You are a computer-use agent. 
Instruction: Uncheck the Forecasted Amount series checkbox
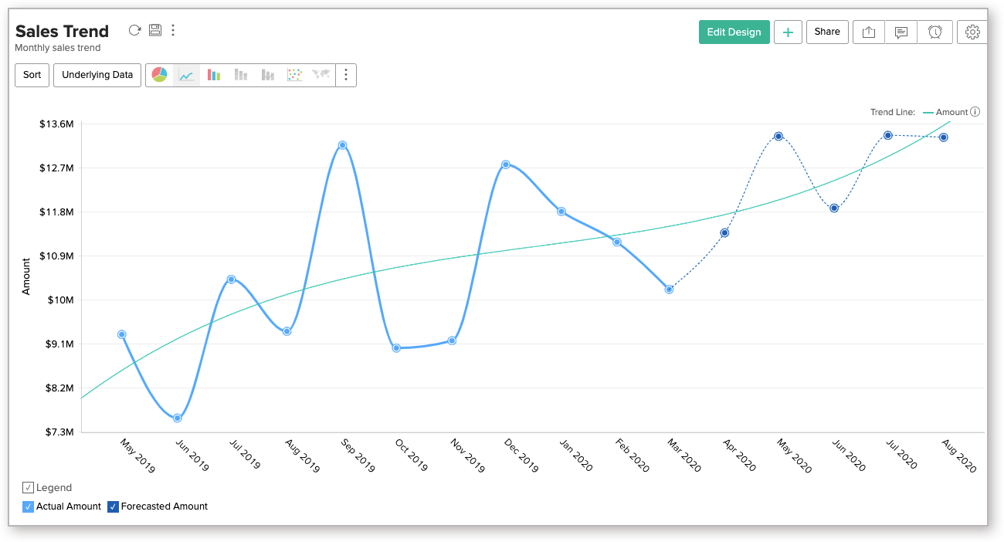pos(114,506)
